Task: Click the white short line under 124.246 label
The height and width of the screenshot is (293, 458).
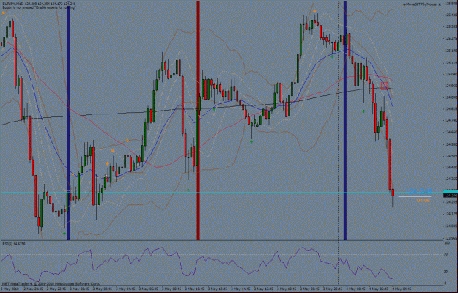Action: [415, 197]
